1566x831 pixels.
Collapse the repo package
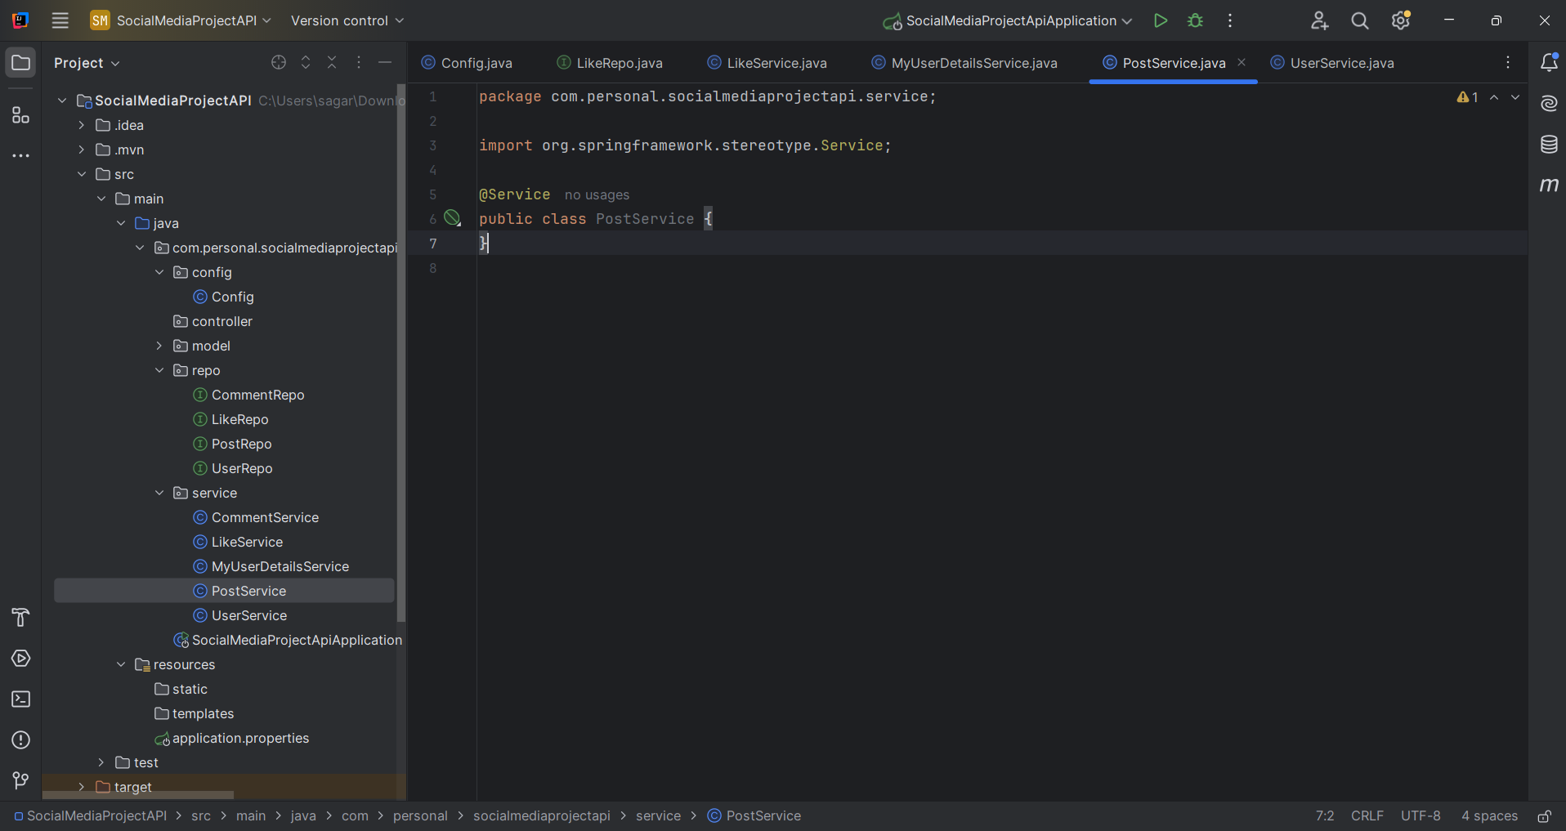[x=159, y=370]
